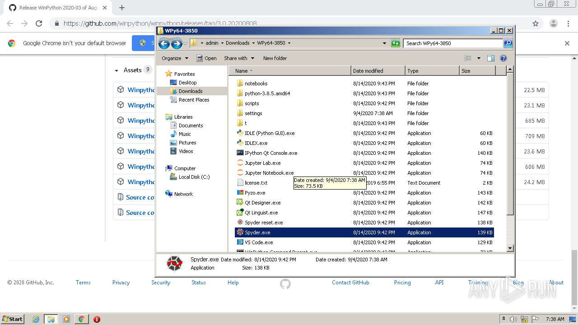Expand the Downloads breadcrumb arrow
The image size is (578, 325).
253,43
